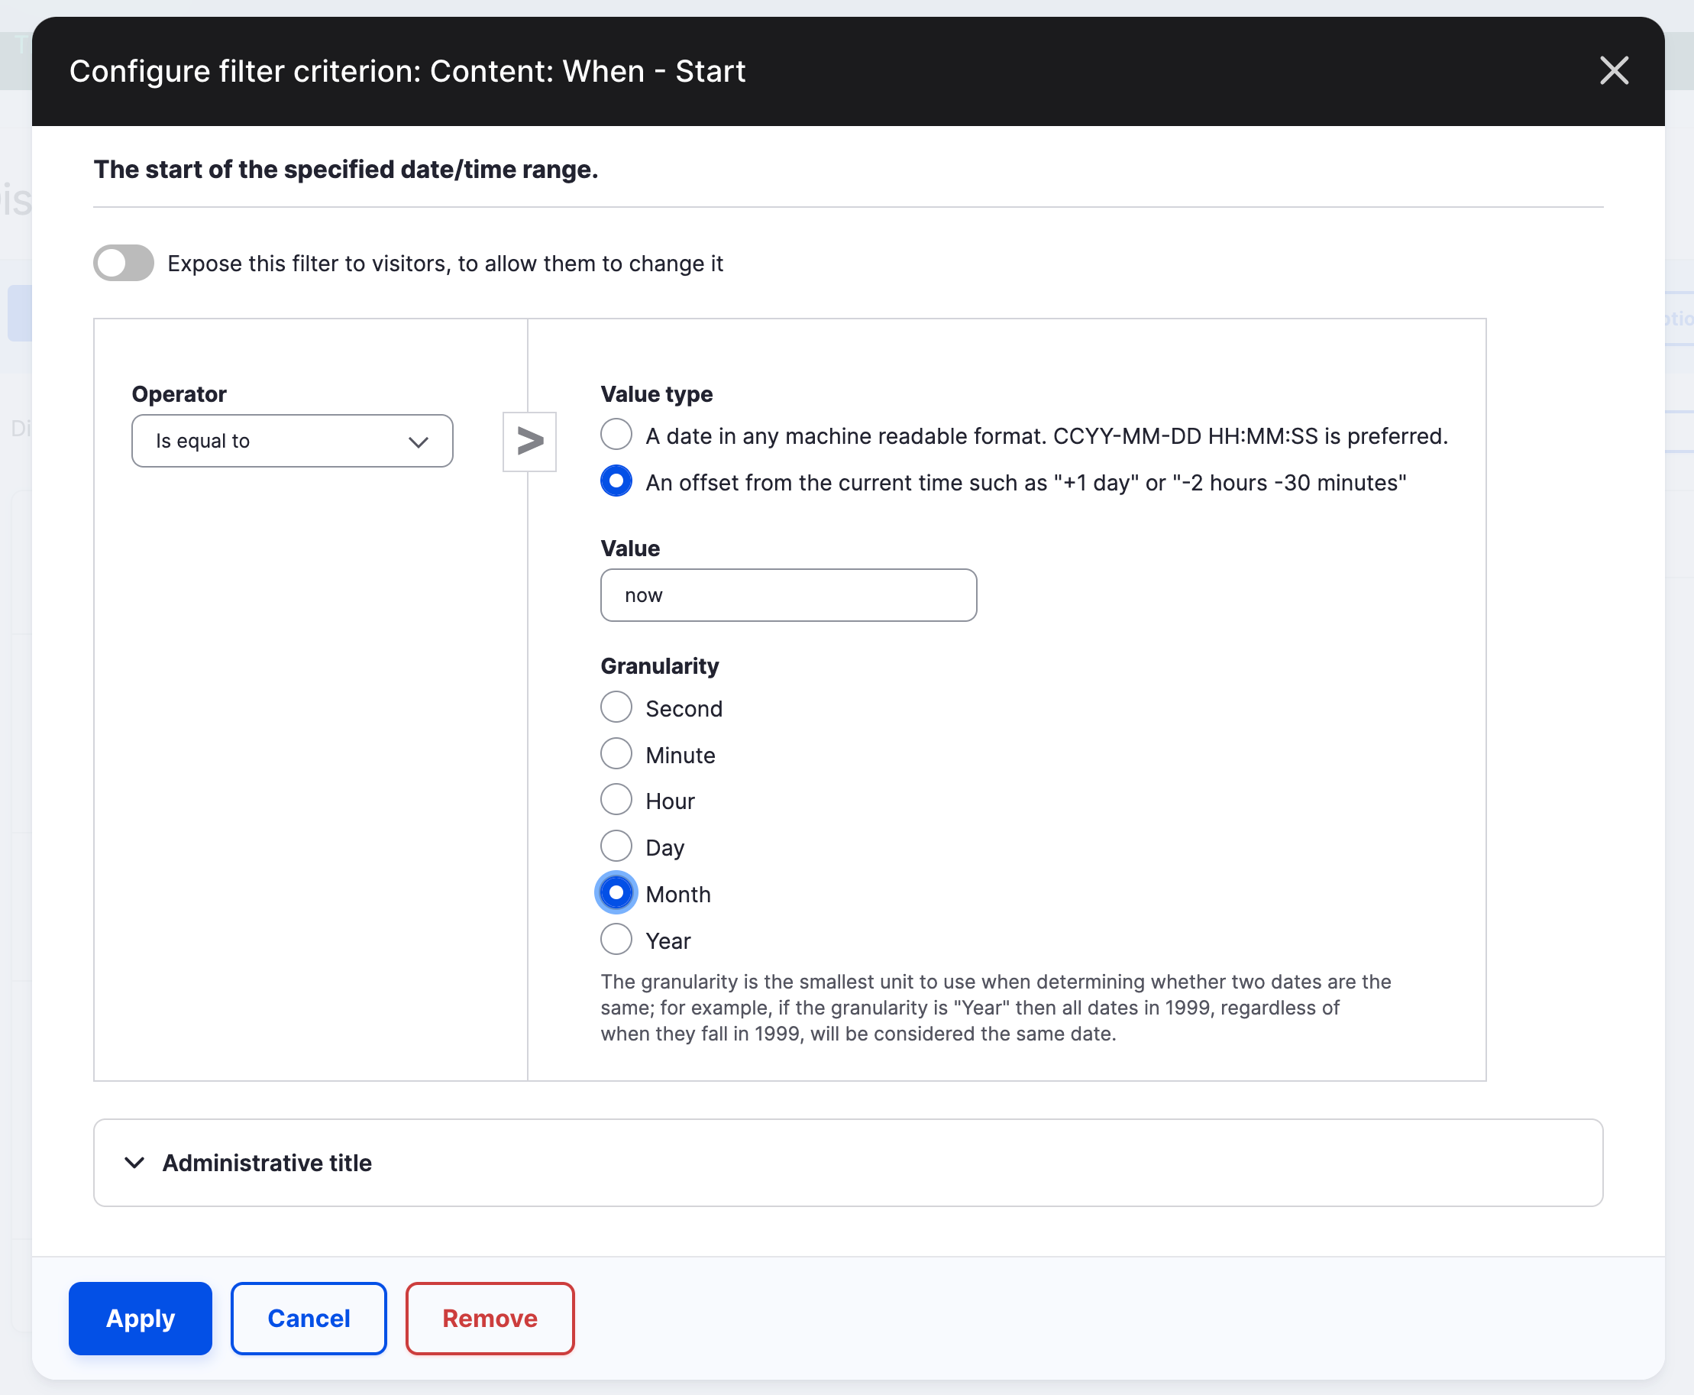The image size is (1694, 1395).
Task: Select the machine readable date value type
Action: click(x=616, y=434)
